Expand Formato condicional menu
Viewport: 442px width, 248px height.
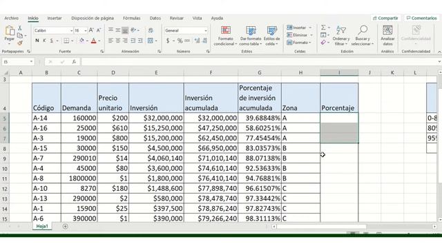[x=225, y=36]
